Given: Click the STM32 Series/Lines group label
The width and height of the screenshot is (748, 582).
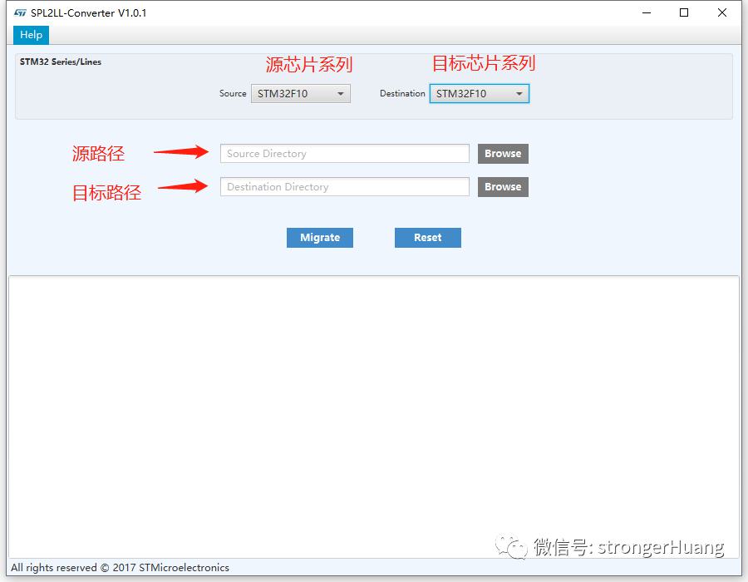Looking at the screenshot, I should coord(61,62).
